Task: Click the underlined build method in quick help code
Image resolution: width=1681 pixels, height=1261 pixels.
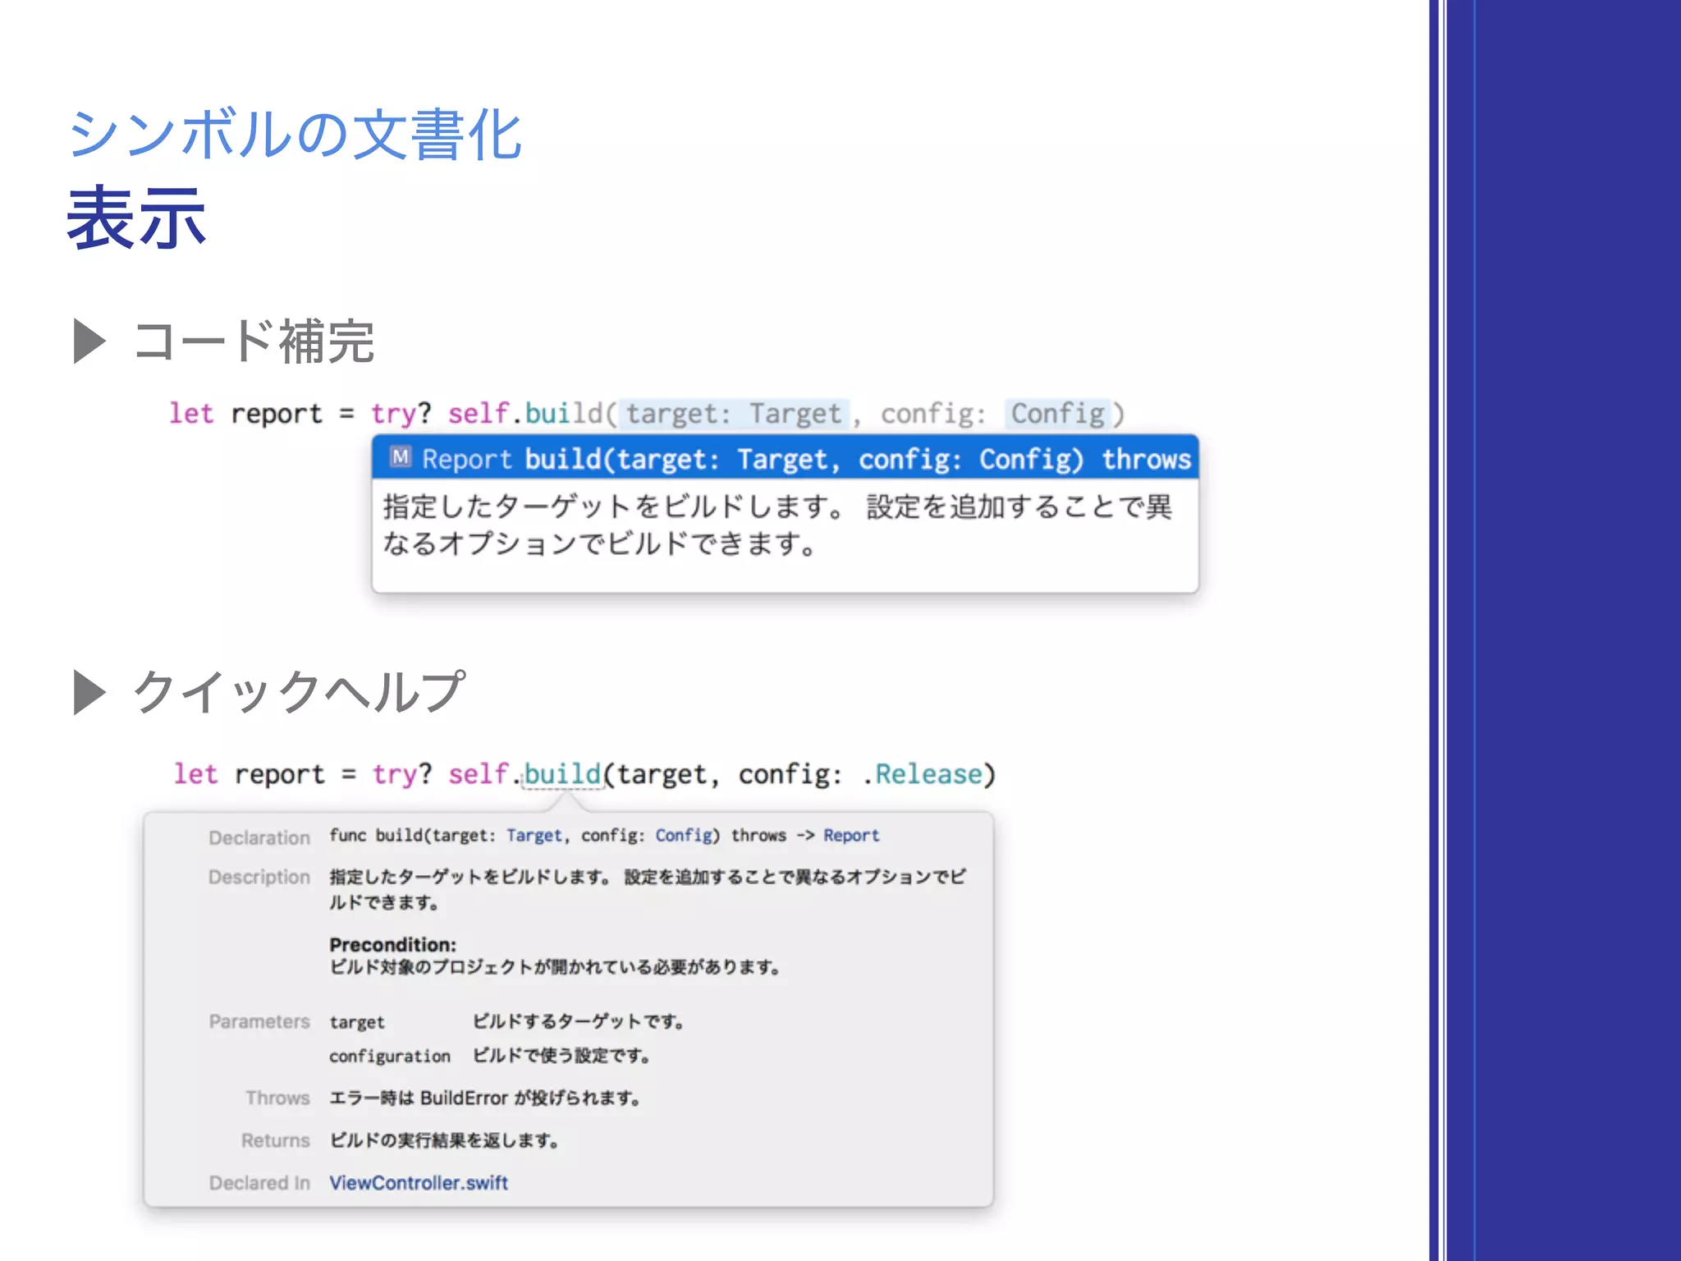Action: (x=562, y=774)
